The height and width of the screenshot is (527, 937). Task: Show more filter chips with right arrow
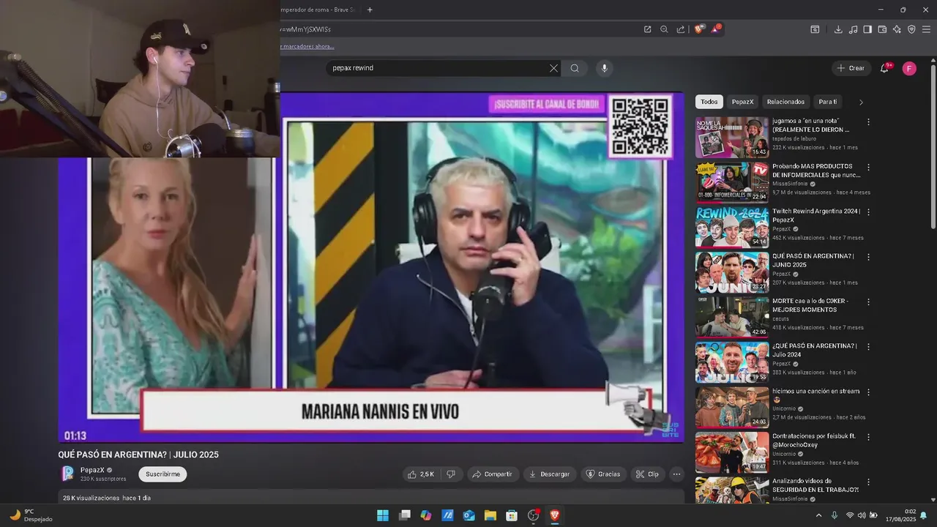861,102
